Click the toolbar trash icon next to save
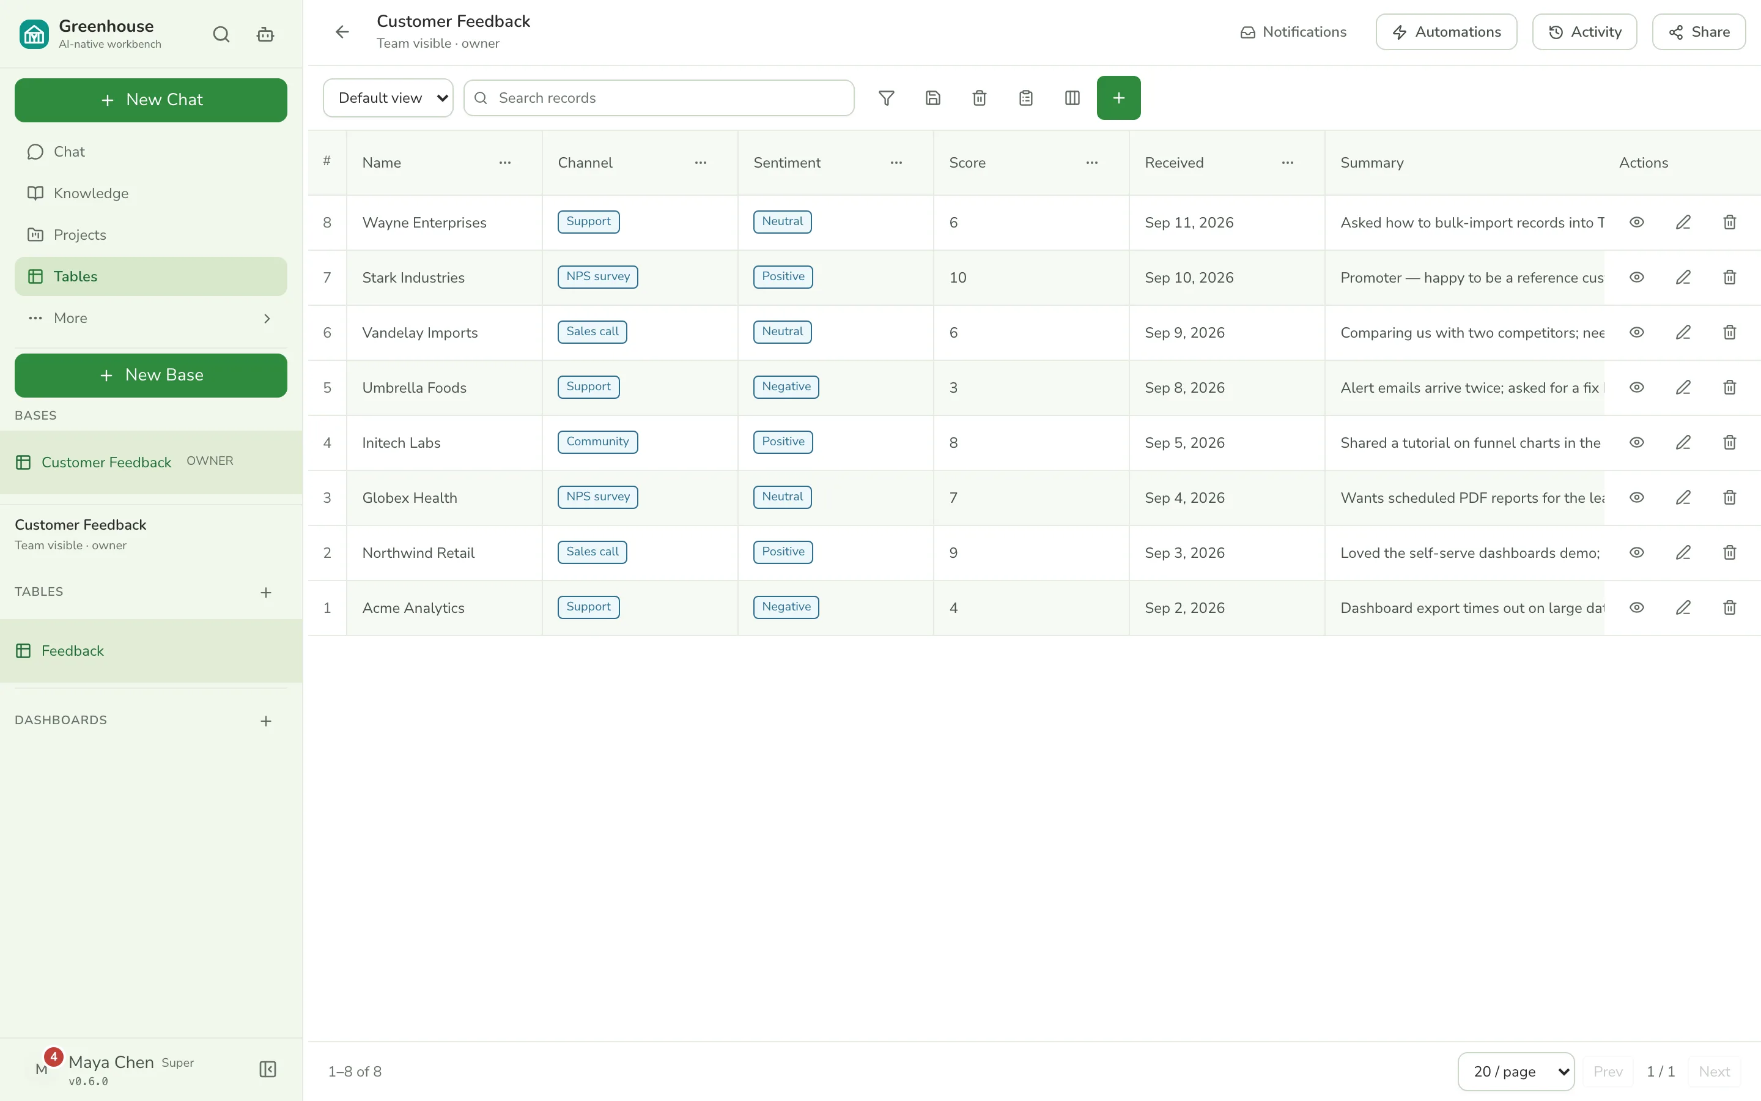 point(980,98)
